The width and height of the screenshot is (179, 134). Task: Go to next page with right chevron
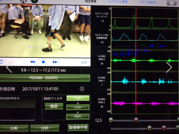(x=169, y=67)
